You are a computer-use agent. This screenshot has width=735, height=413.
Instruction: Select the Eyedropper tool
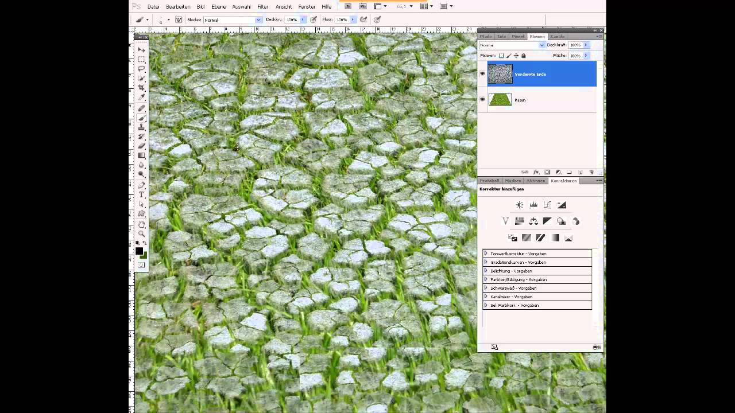pyautogui.click(x=141, y=98)
